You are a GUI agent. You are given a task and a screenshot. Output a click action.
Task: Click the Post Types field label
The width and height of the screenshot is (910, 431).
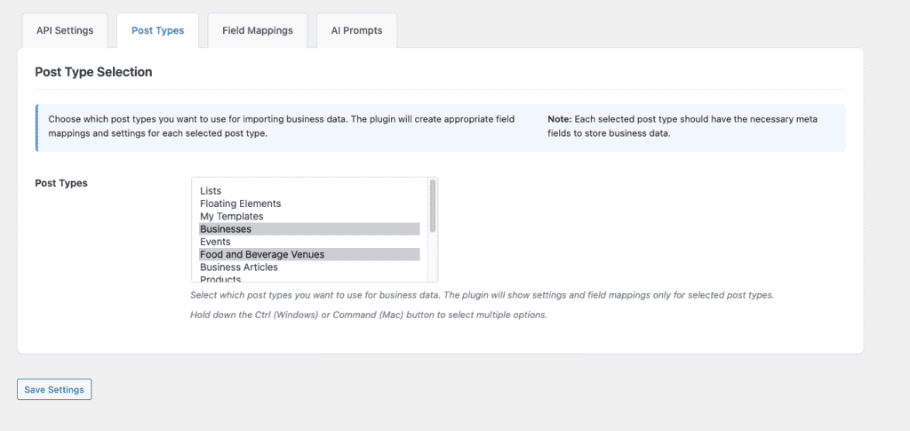[61, 183]
